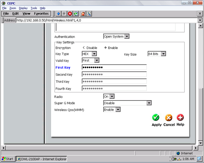Image resolution: width=204 pixels, height=163 pixels.
Task: Click the green Apply checkmark icon
Action: pos(156,117)
